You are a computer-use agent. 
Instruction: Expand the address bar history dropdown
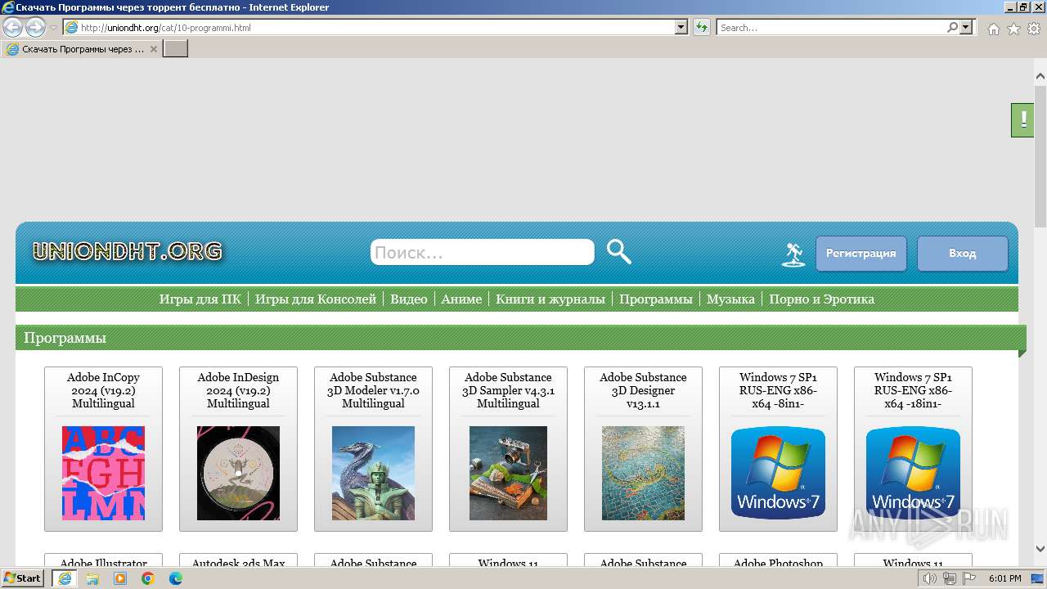(681, 27)
